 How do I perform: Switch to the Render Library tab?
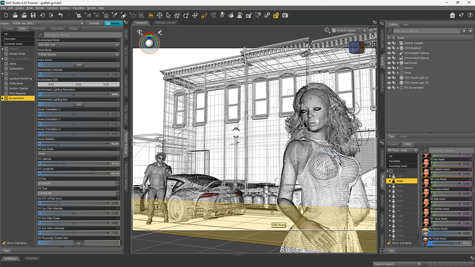(x=166, y=23)
